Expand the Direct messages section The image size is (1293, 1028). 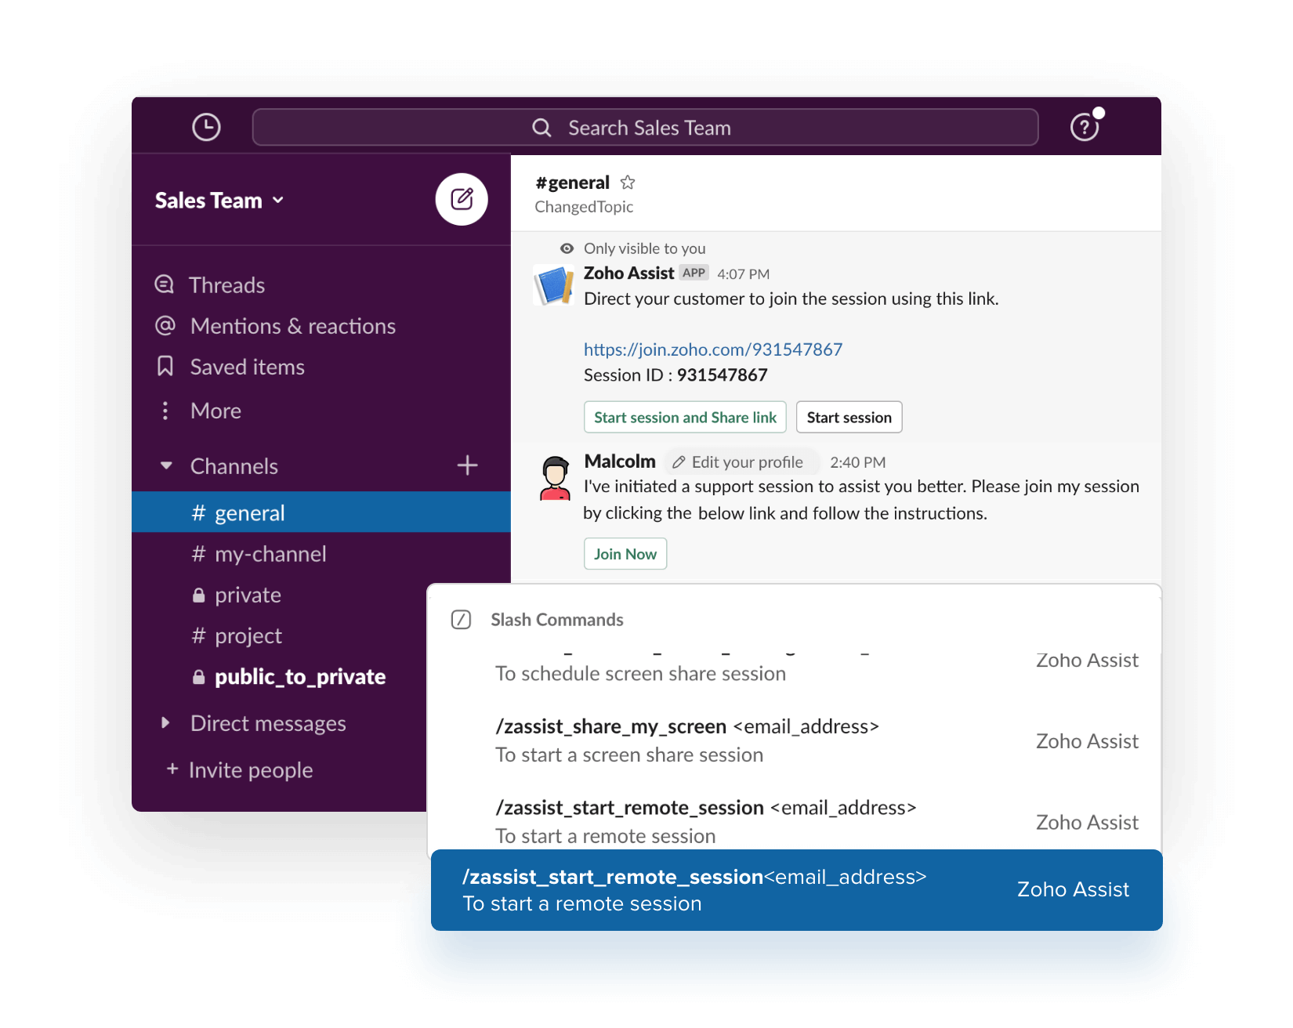click(x=165, y=722)
